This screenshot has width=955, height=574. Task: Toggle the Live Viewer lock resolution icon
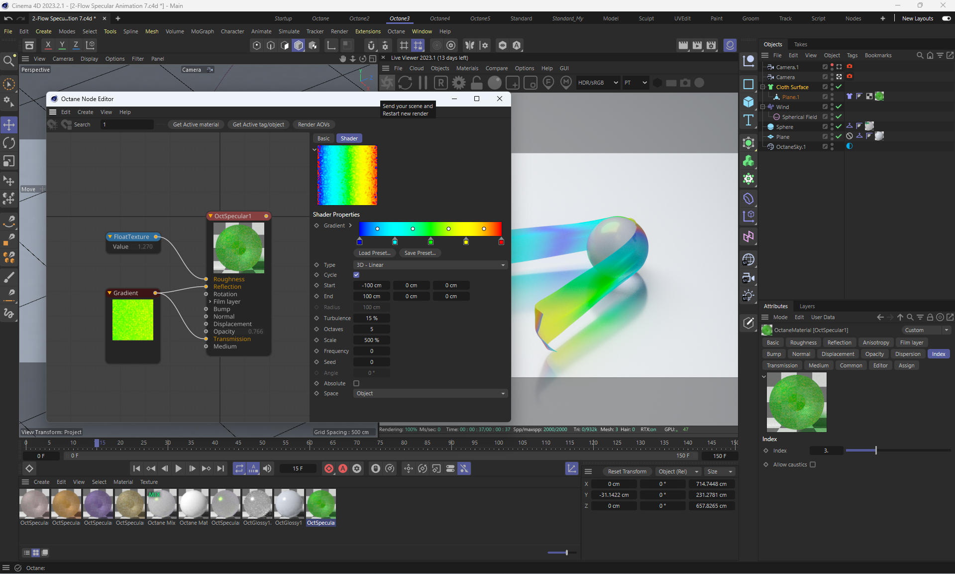pyautogui.click(x=477, y=83)
